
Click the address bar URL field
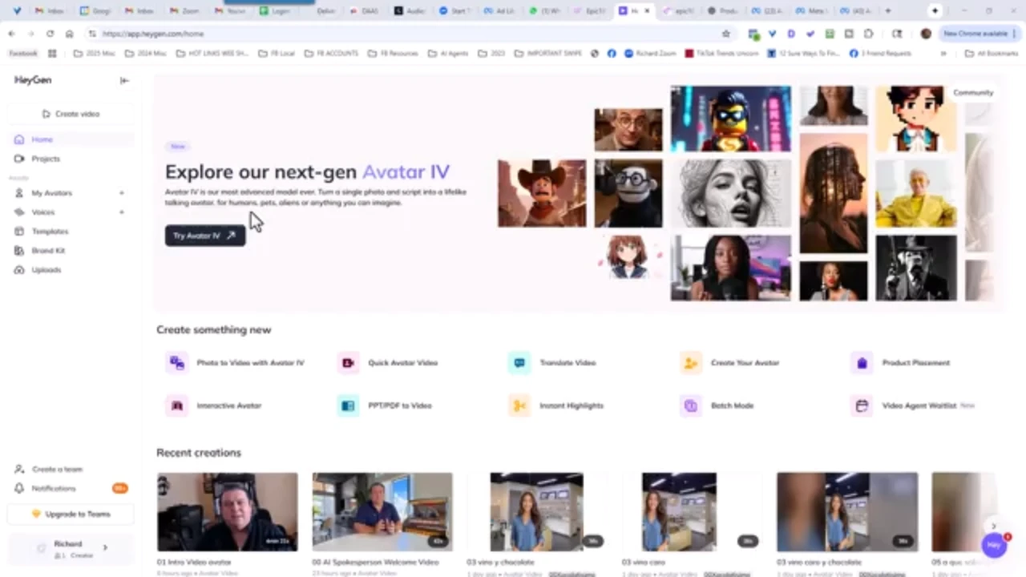click(x=409, y=34)
